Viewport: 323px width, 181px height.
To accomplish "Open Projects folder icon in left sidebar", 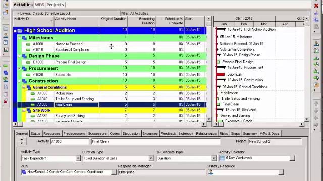I will (x=6, y=28).
